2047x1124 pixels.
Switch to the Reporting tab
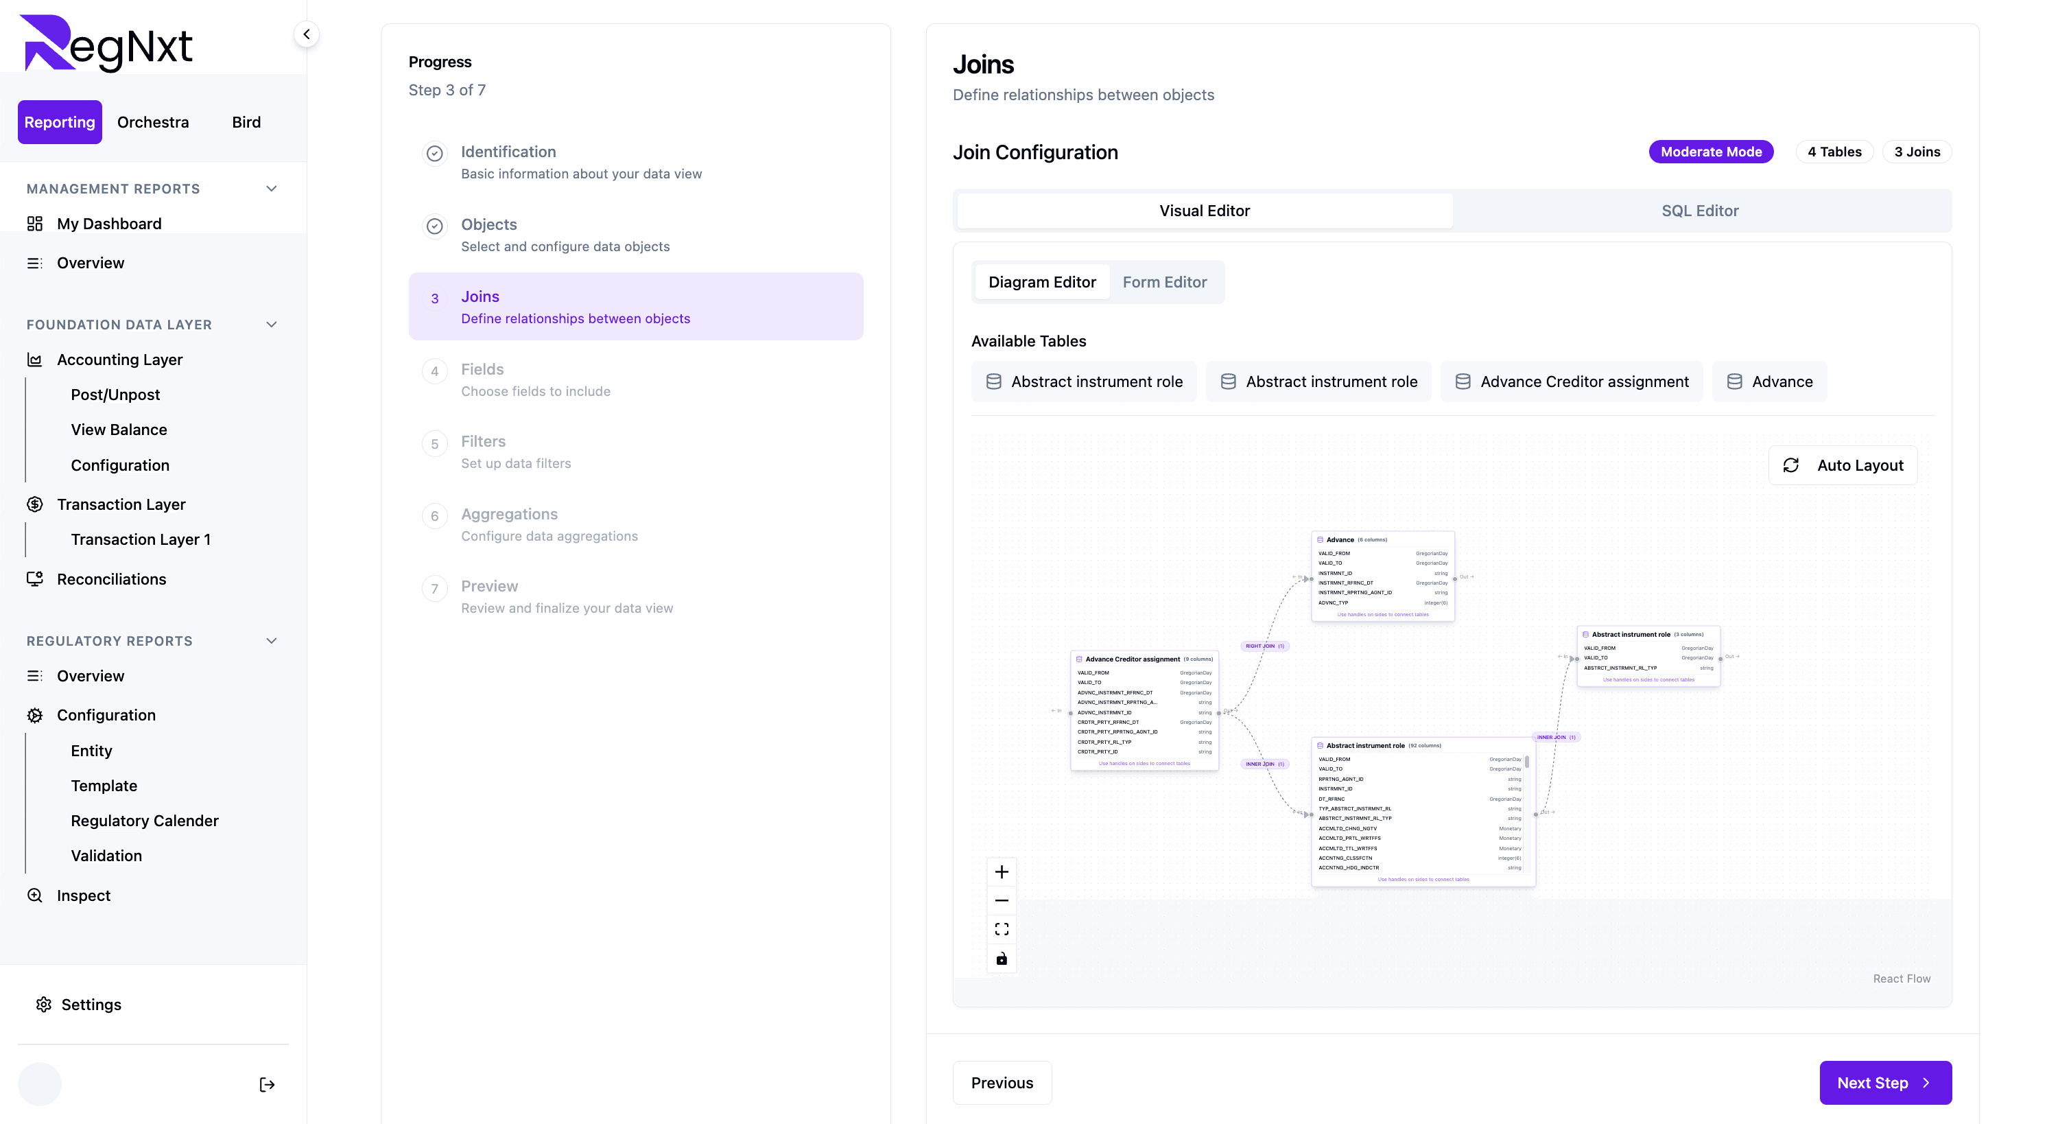click(60, 121)
